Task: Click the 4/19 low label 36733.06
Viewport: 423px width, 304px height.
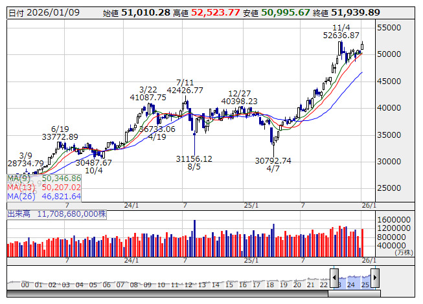Action: (x=157, y=129)
